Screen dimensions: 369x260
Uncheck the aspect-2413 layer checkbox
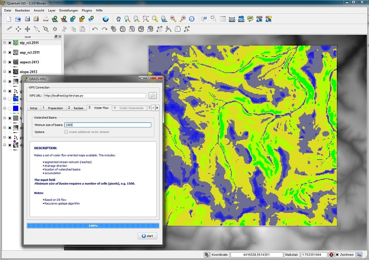tap(10, 62)
